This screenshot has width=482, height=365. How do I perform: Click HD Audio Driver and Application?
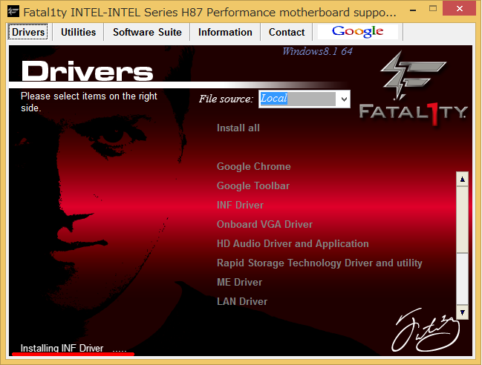click(x=293, y=243)
